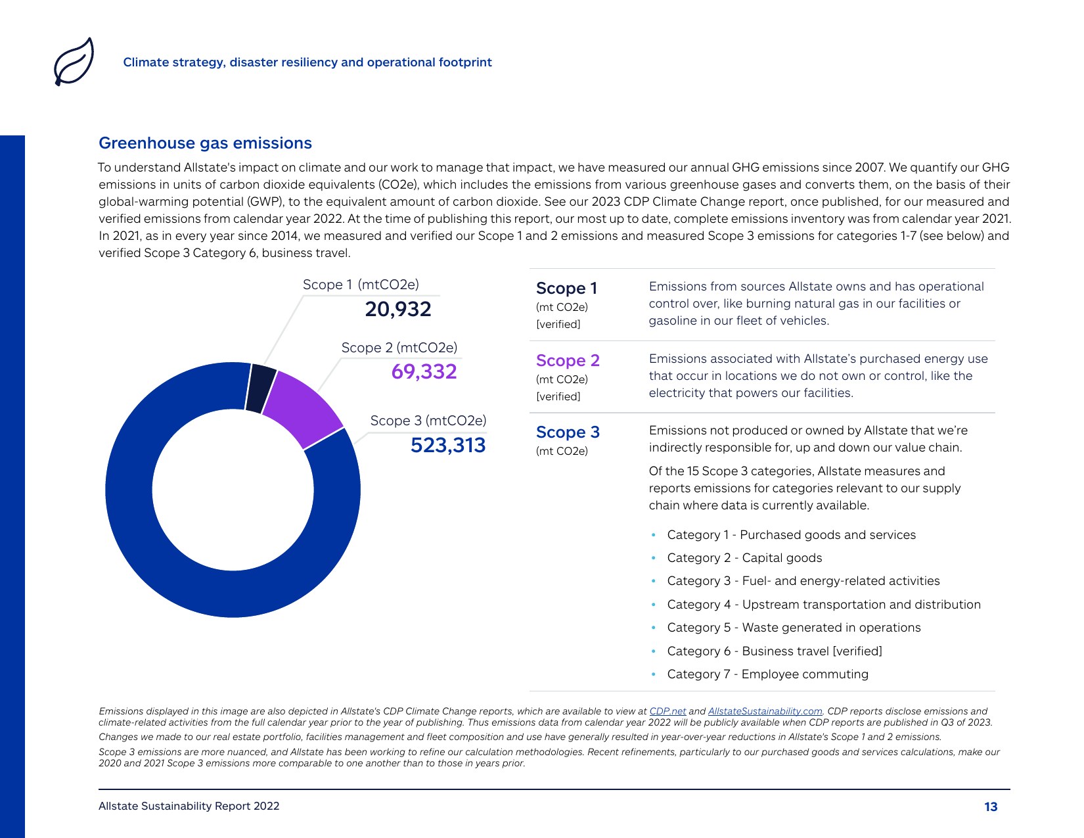
Task: Open the AllstateSustainability.com link
Action: click(765, 711)
